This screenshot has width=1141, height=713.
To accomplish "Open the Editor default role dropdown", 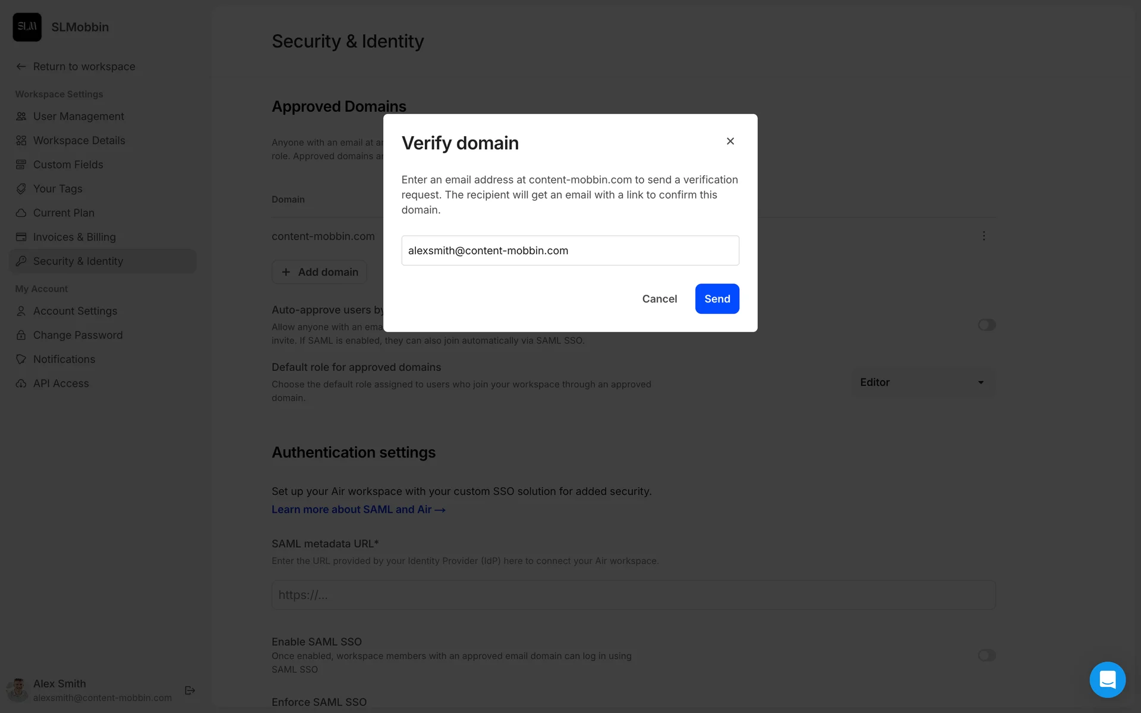I will coord(923,383).
